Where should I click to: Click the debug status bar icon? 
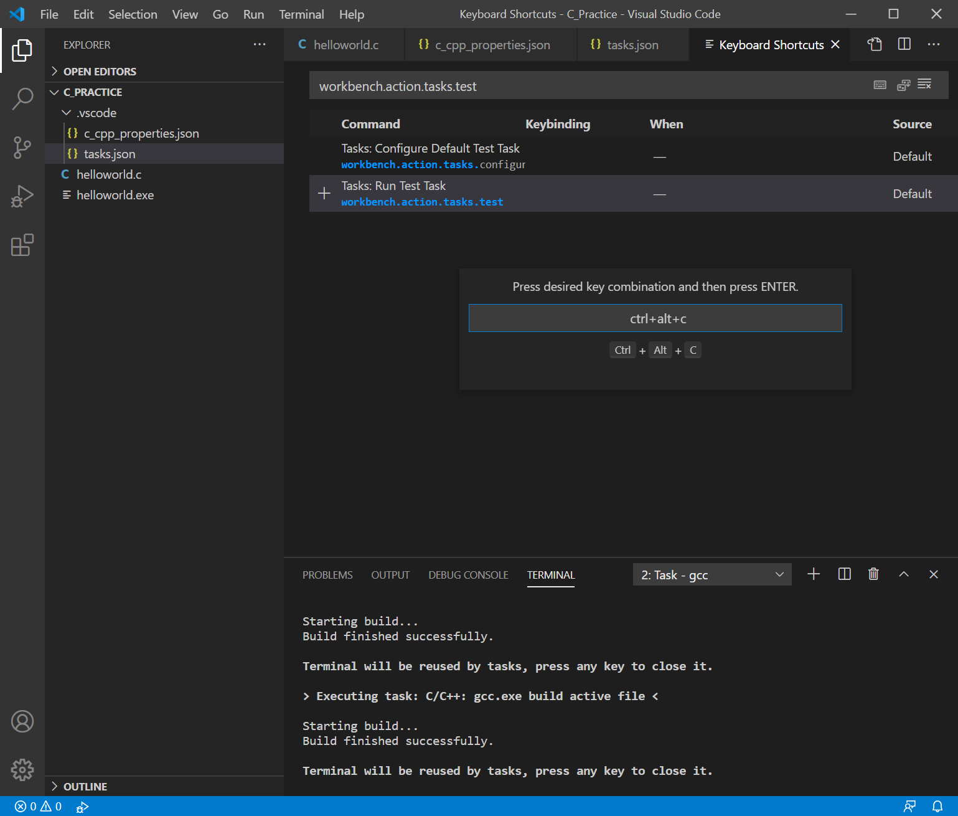(82, 807)
